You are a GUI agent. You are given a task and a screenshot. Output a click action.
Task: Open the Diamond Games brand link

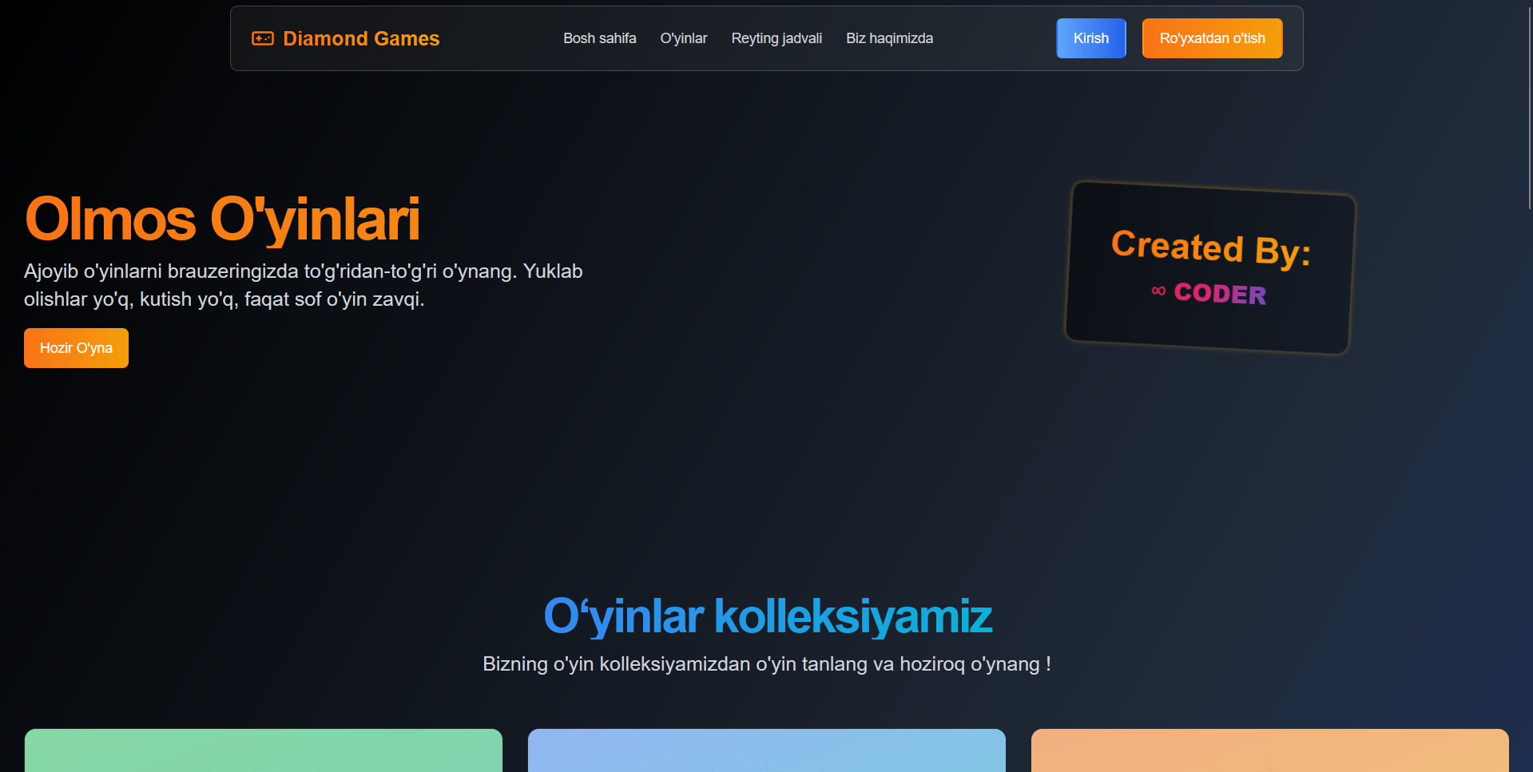tap(360, 38)
